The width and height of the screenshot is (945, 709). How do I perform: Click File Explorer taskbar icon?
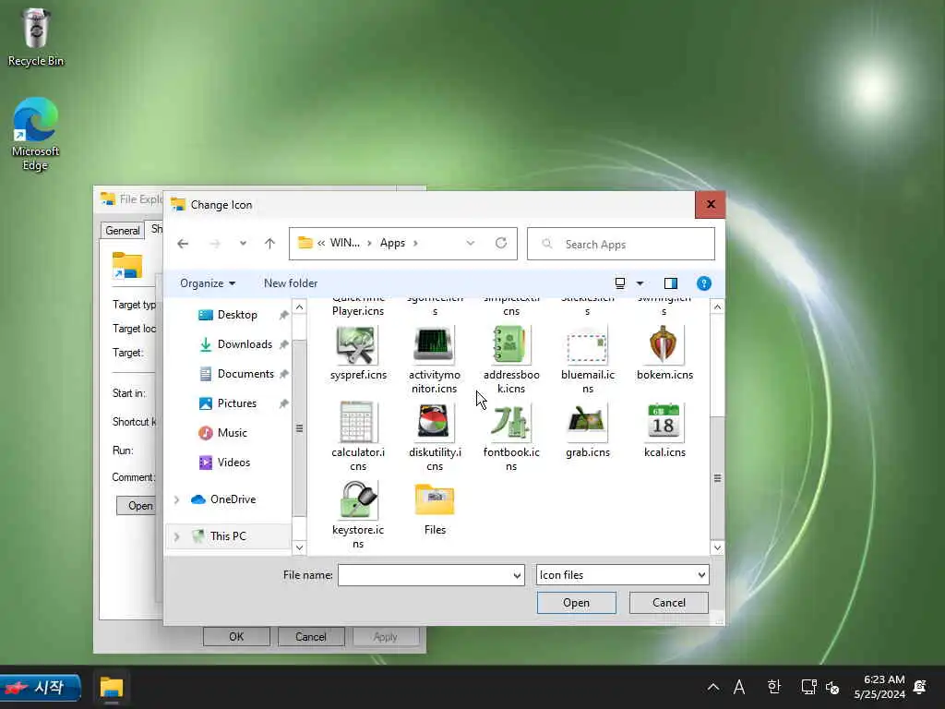(112, 687)
